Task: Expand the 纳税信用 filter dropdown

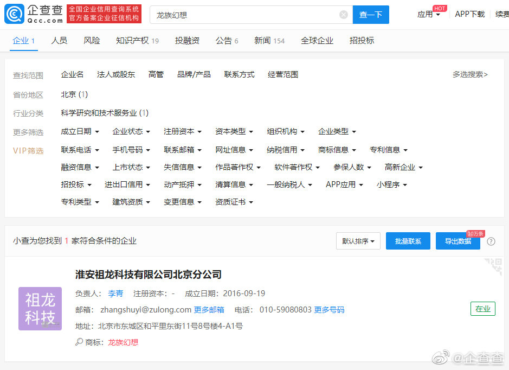Action: click(x=286, y=150)
